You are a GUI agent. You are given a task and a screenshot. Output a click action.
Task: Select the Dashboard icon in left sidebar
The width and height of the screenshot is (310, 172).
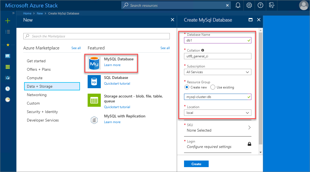(x=8, y=56)
